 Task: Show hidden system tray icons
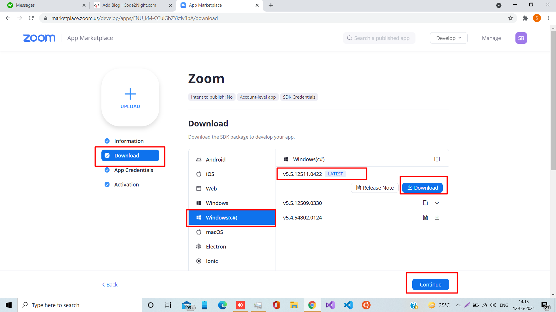[x=458, y=305]
